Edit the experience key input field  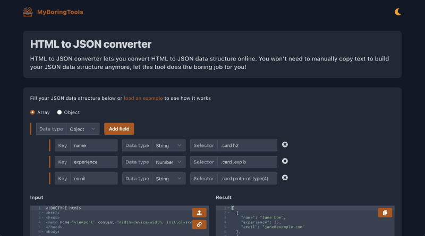(94, 162)
